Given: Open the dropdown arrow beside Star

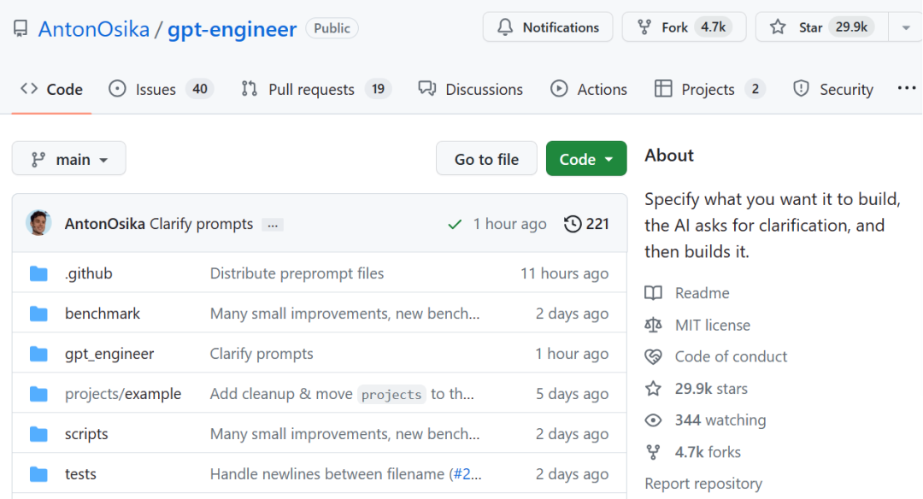Looking at the screenshot, I should pyautogui.click(x=905, y=27).
